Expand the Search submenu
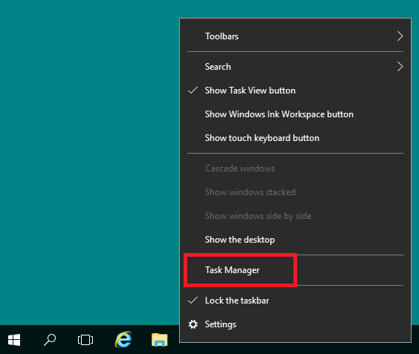 point(295,67)
